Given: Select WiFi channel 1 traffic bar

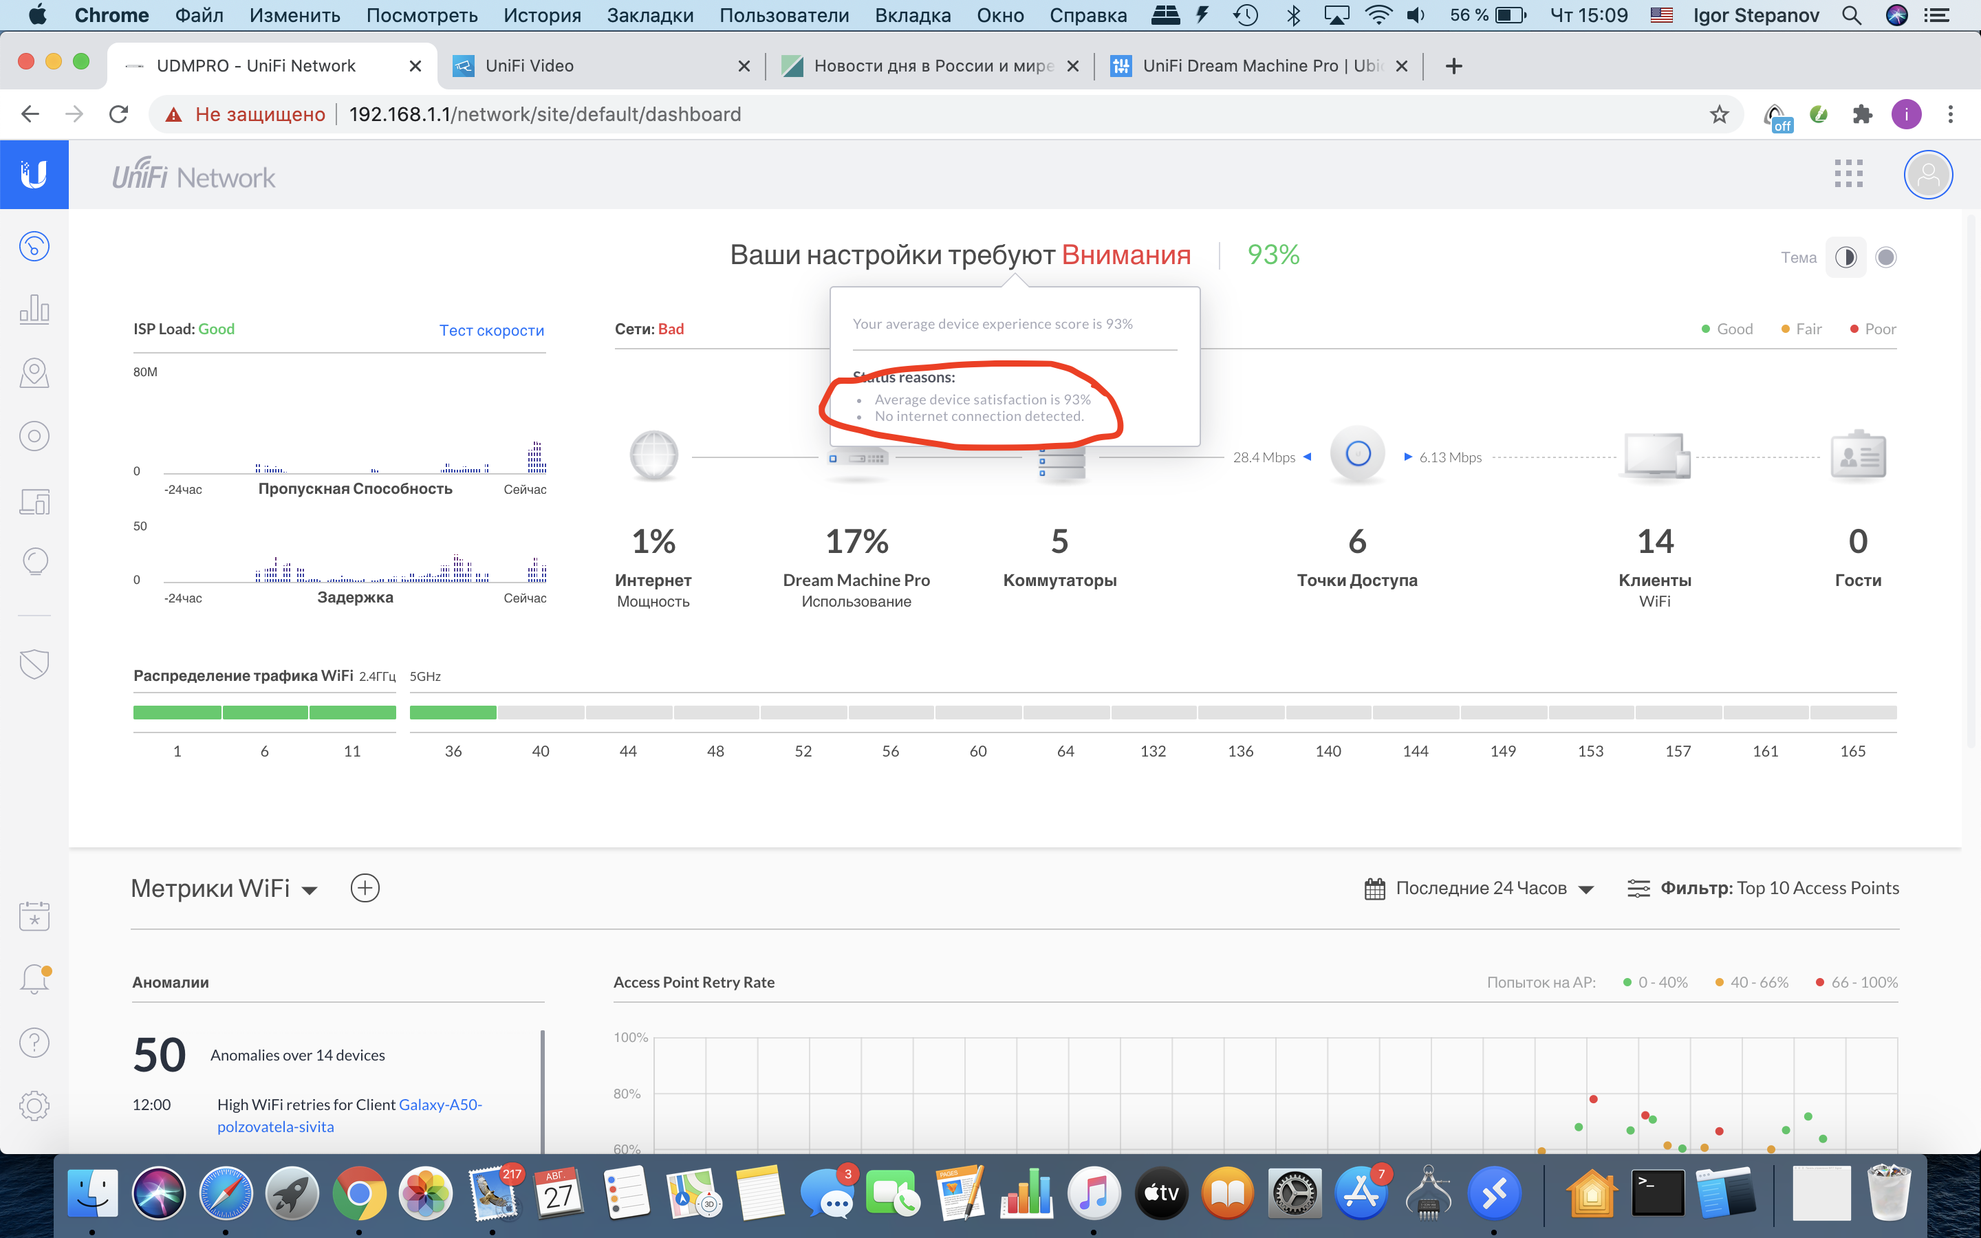Looking at the screenshot, I should (177, 713).
